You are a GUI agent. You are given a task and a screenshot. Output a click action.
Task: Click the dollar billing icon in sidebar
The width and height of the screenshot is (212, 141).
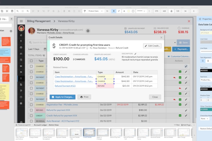point(21,78)
